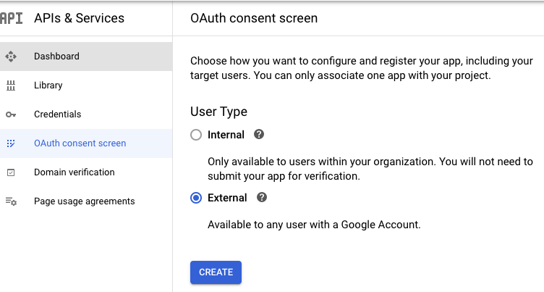Click the Dashboard icon in sidebar

point(11,57)
